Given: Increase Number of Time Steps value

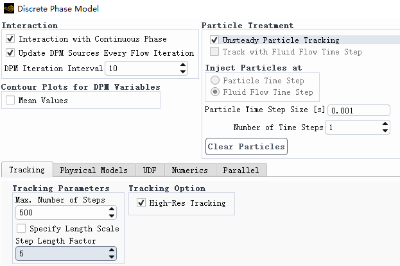Looking at the screenshot, I should pyautogui.click(x=385, y=124).
